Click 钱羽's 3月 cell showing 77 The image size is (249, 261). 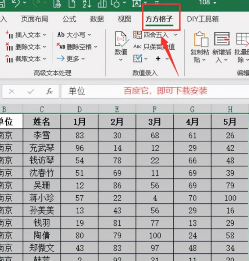point(155,223)
